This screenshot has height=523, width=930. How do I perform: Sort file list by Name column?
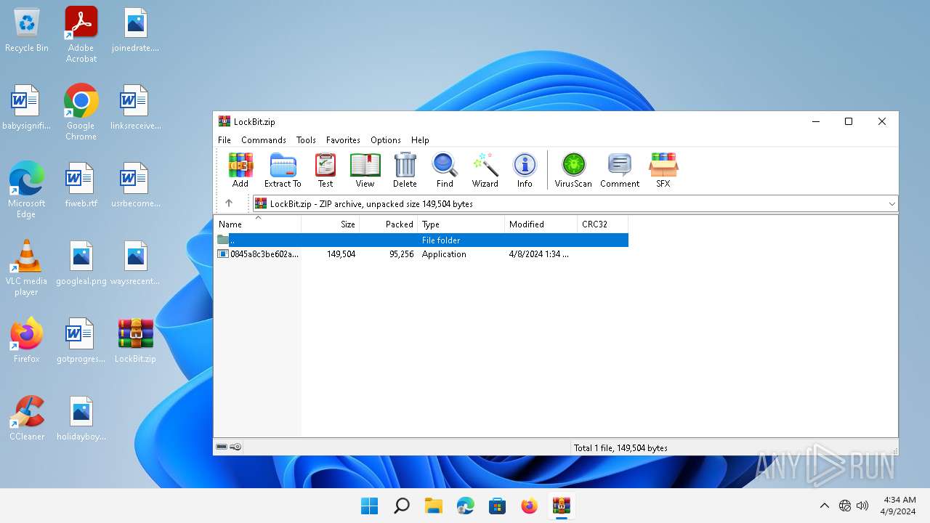tap(257, 224)
